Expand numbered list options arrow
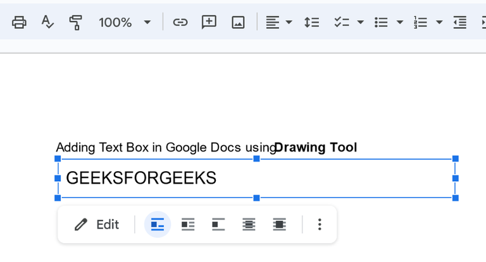This screenshot has height=262, width=486. (439, 22)
